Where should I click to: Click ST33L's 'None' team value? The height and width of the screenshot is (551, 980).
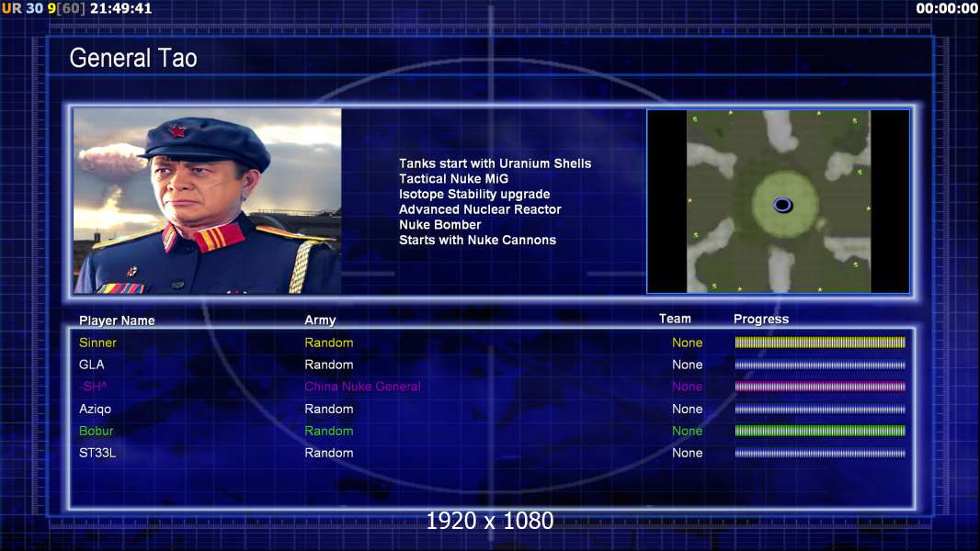(687, 453)
